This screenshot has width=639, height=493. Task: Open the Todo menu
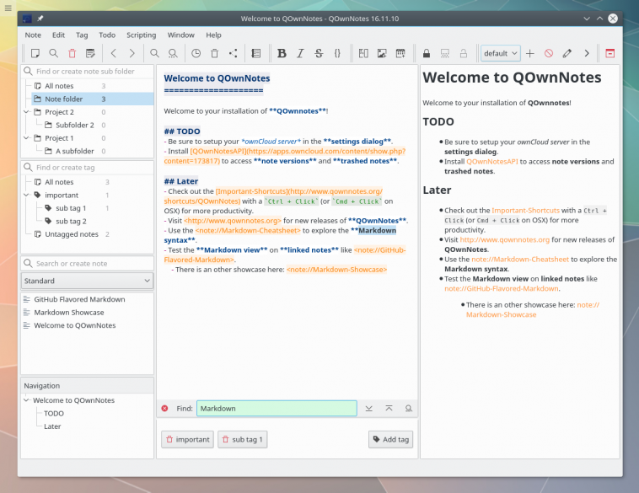[x=107, y=35]
